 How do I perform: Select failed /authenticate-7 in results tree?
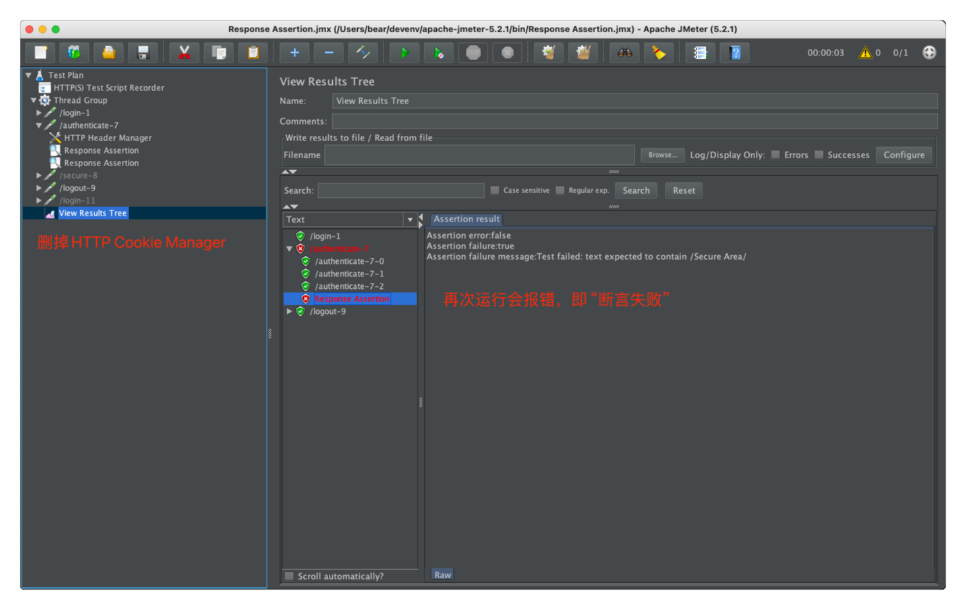pyautogui.click(x=339, y=249)
